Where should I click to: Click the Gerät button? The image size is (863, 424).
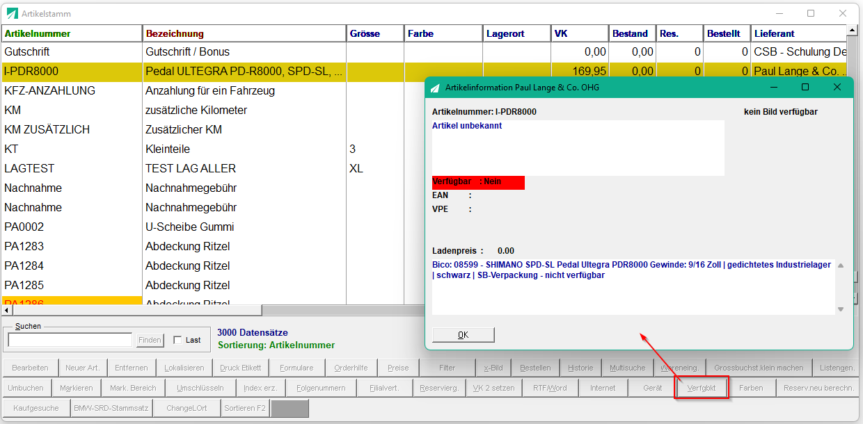pyautogui.click(x=652, y=388)
